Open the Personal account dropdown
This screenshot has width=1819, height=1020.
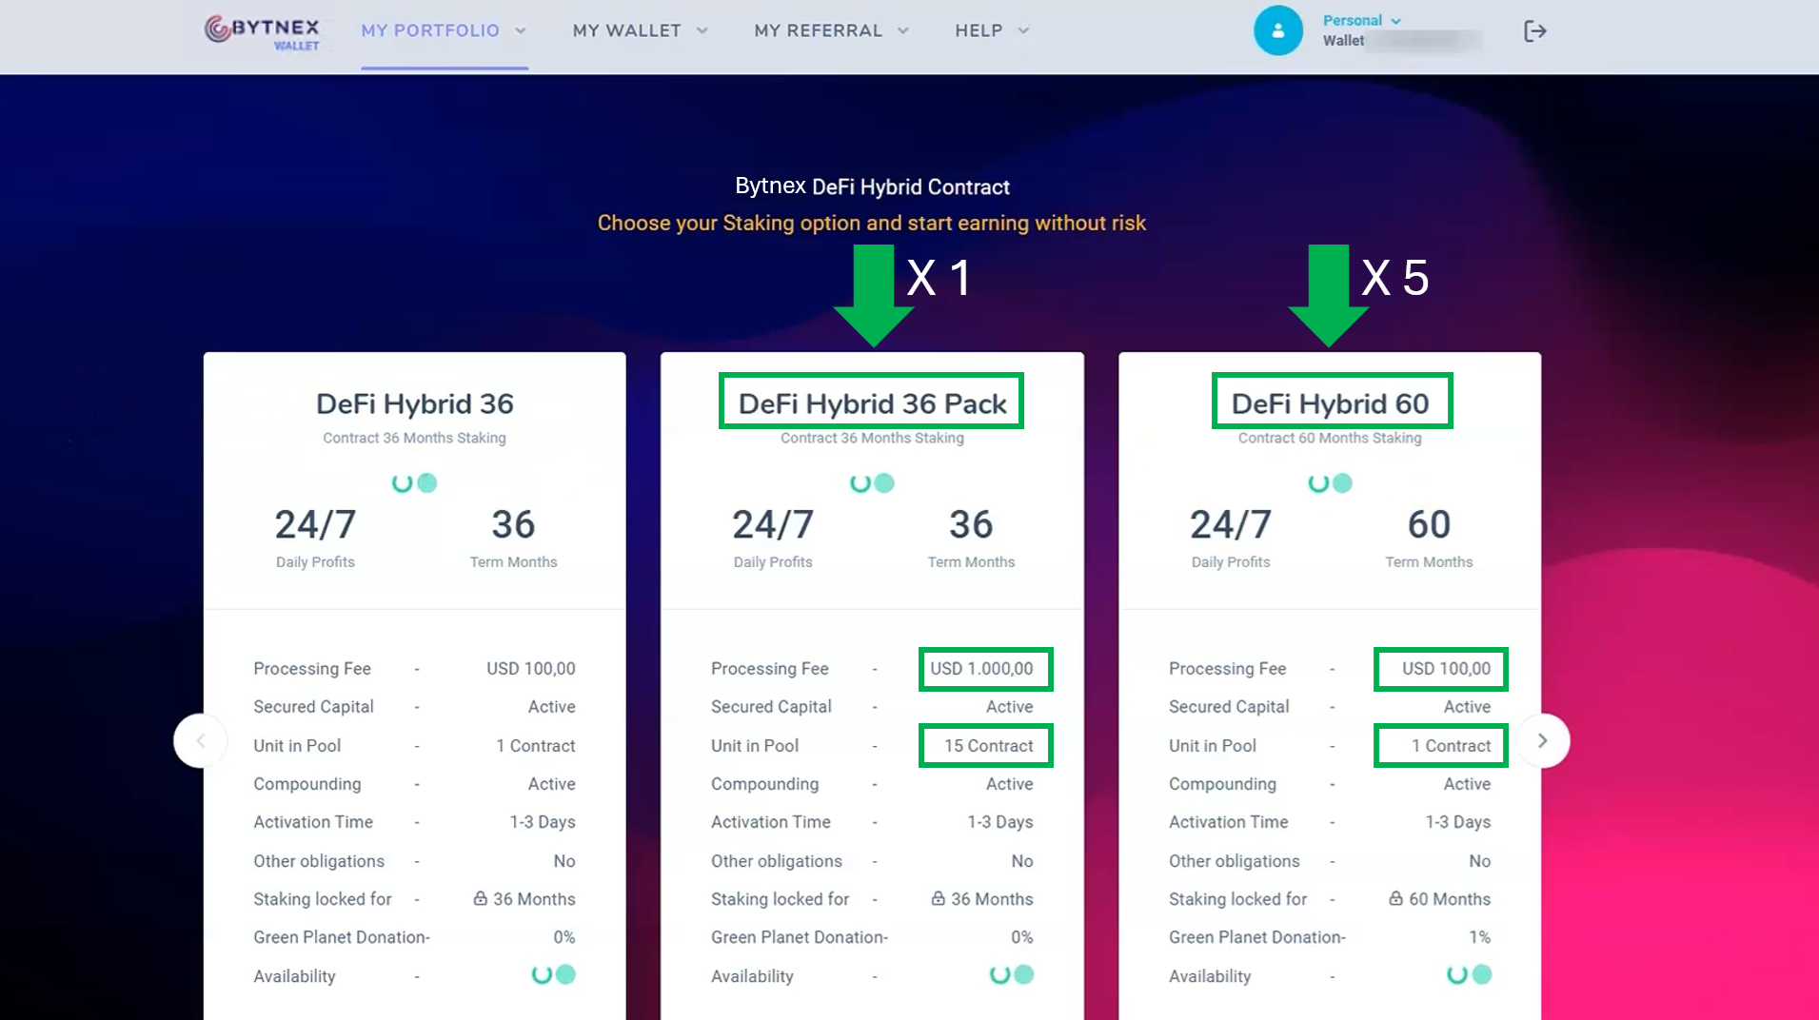click(1361, 21)
